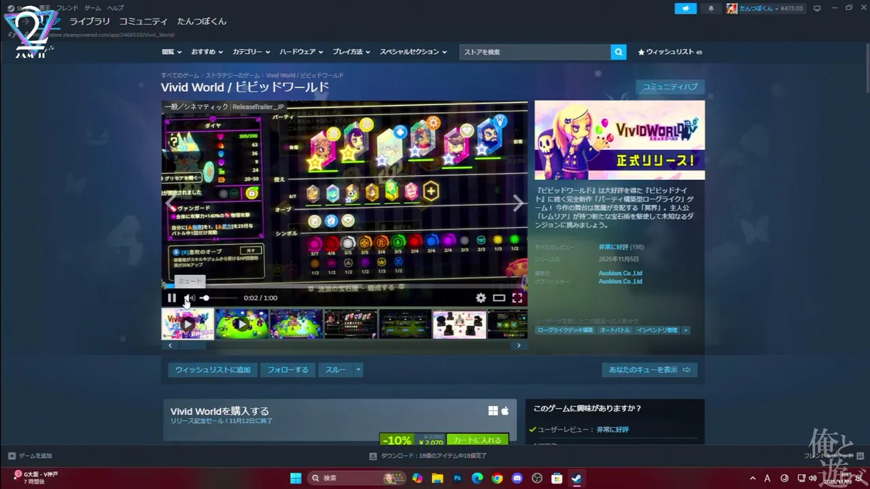Click the Steam taskbar icon
The image size is (870, 489).
[x=576, y=478]
